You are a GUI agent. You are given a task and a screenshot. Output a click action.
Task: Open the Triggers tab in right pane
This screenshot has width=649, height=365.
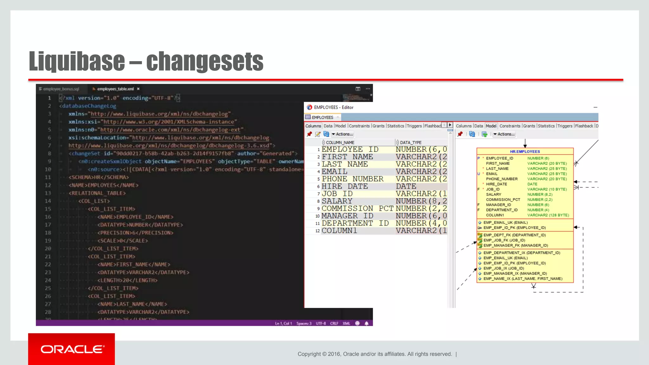click(x=565, y=126)
